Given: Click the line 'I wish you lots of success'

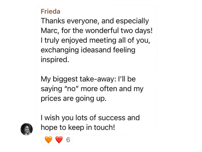Looking at the screenshot, I should point(90,118).
